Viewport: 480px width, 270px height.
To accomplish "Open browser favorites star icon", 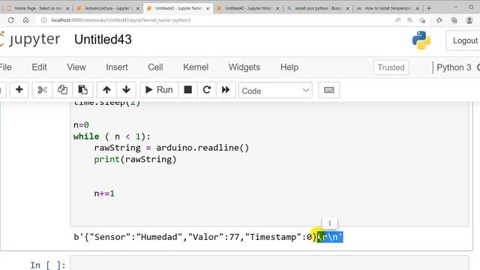I will pos(439,20).
